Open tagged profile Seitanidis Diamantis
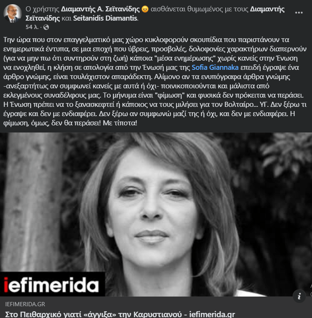 pyautogui.click(x=105, y=18)
